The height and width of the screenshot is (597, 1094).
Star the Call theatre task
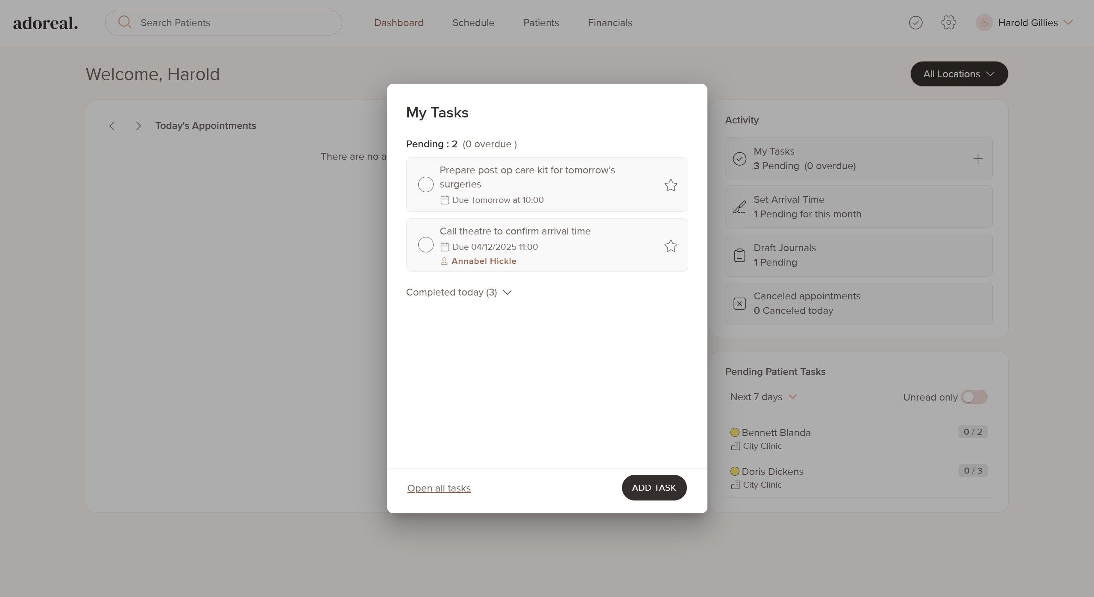(x=670, y=246)
